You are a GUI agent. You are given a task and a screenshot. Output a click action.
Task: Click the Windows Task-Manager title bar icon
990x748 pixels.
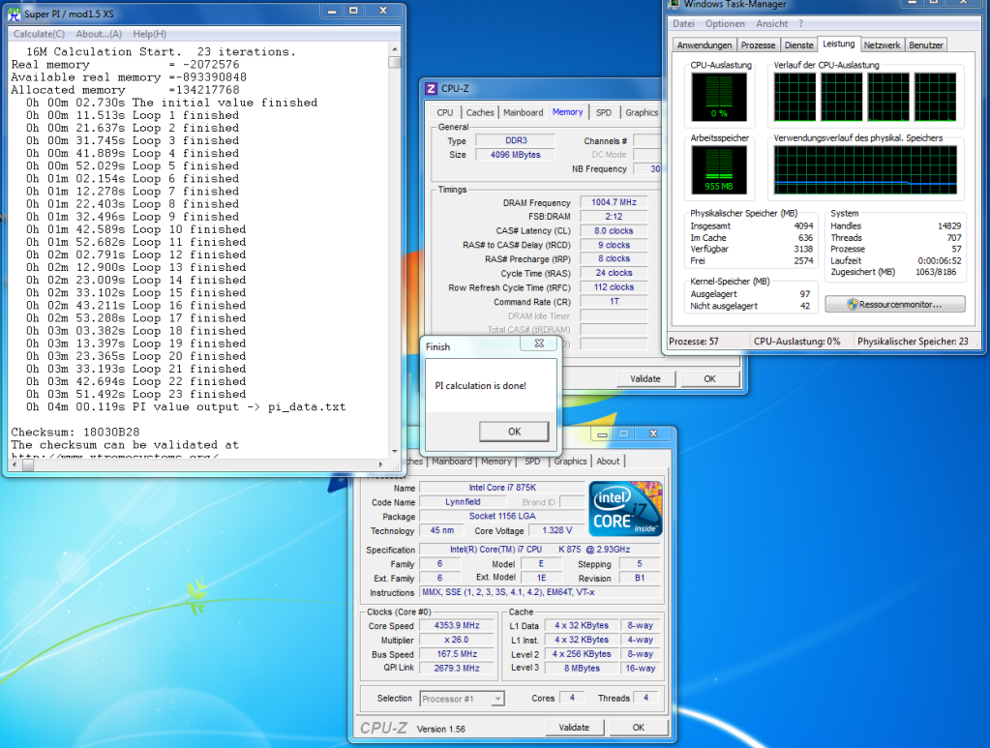[675, 5]
